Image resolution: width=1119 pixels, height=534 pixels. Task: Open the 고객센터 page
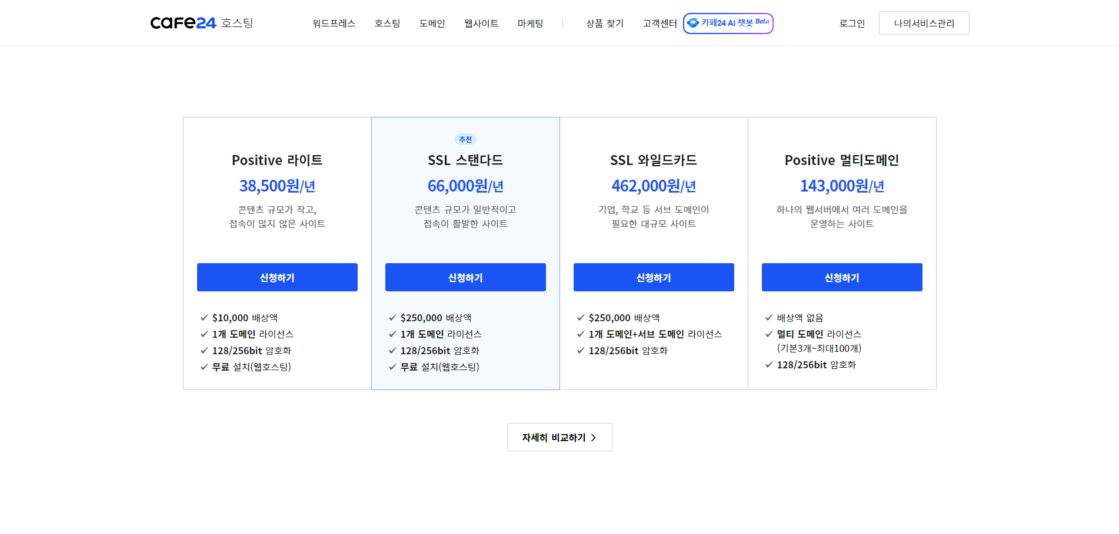[x=659, y=23]
